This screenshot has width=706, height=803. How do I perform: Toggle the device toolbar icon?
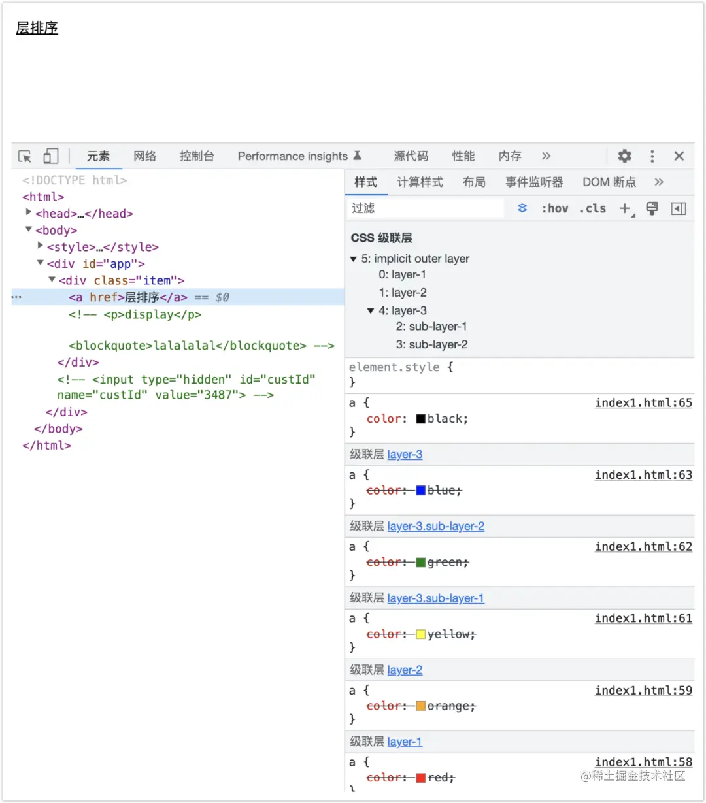(51, 156)
